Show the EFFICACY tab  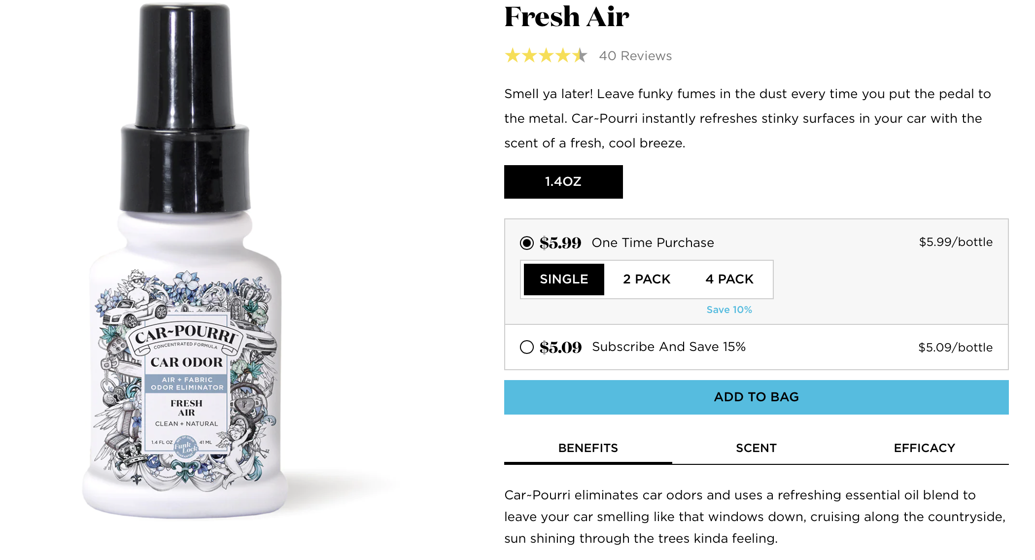pos(925,448)
